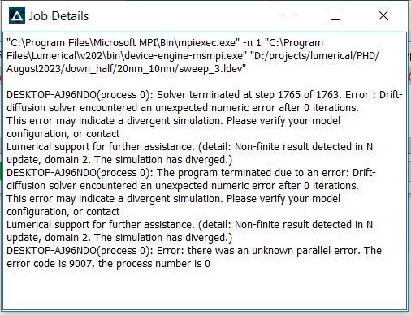Click the '-n 1' command argument
The image size is (411, 315).
(252, 43)
